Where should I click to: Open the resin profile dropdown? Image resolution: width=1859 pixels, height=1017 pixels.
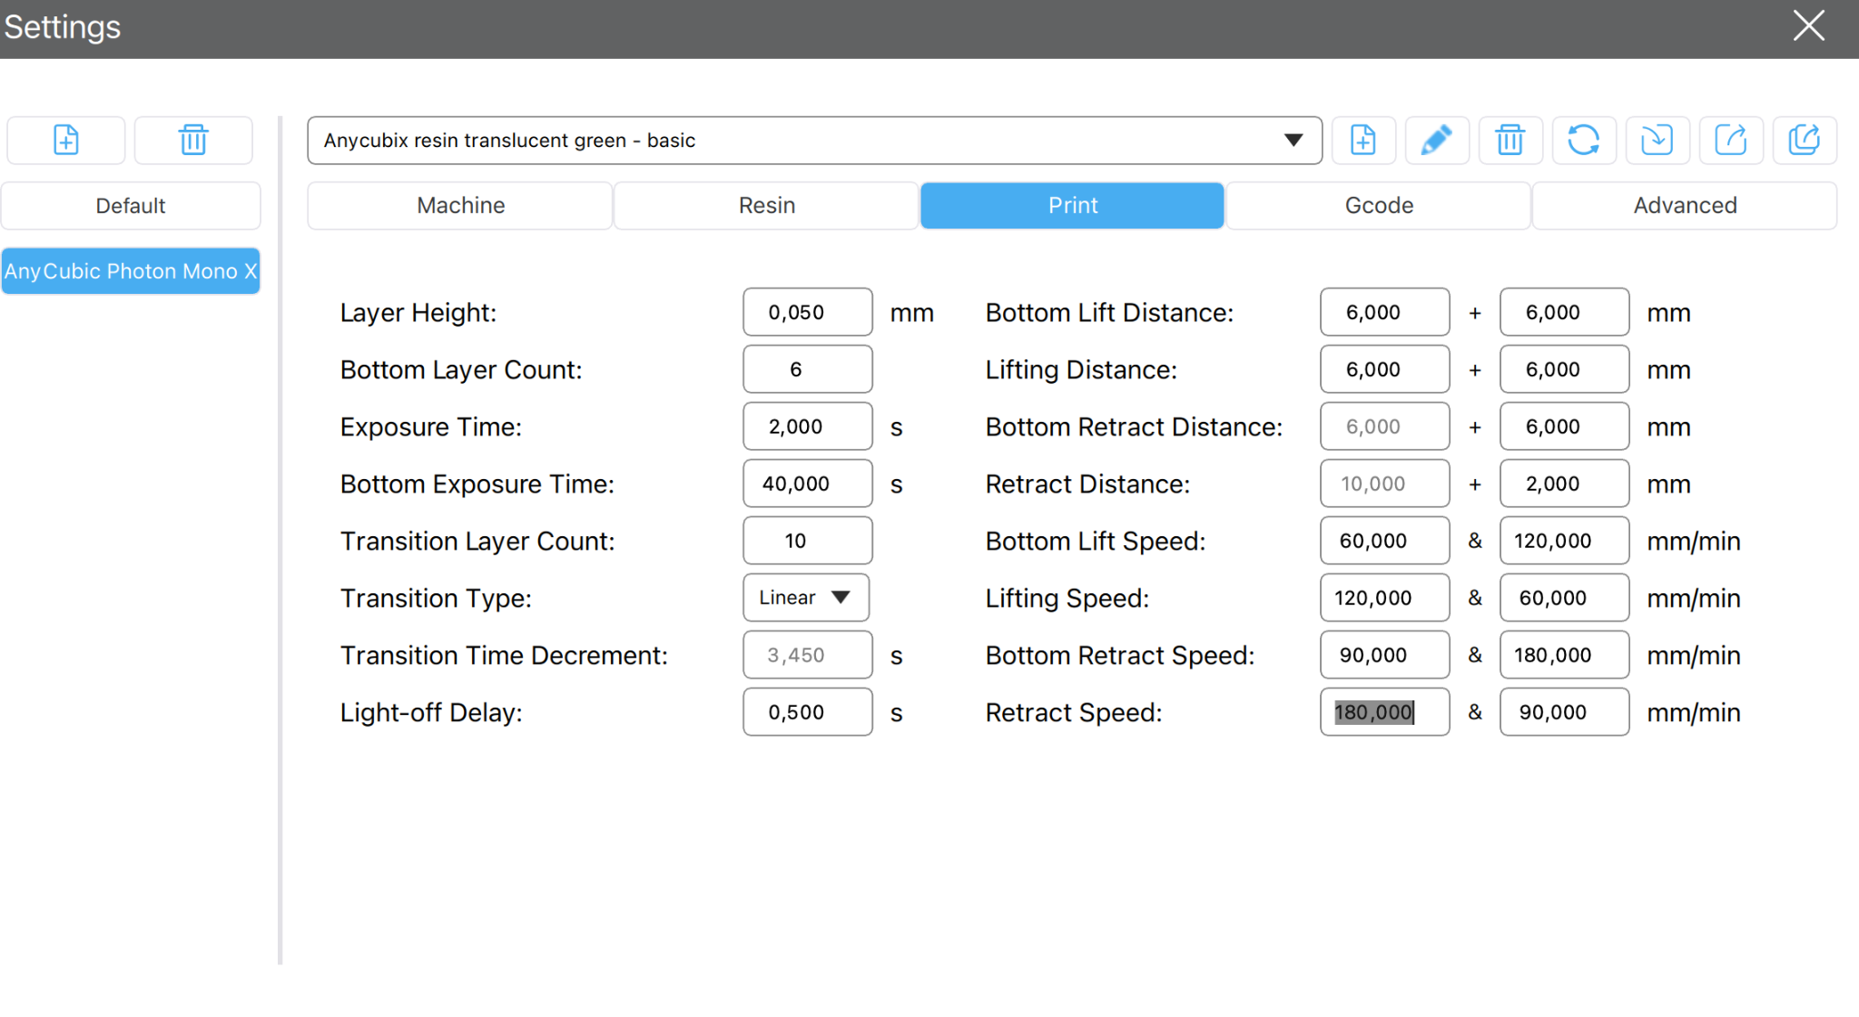pos(814,140)
